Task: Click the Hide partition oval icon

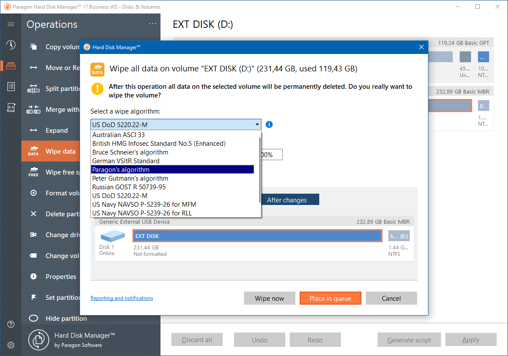Action: pos(33,318)
